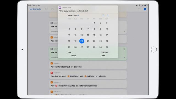Pick January 18 in the calendar

pyautogui.click(x=69, y=41)
